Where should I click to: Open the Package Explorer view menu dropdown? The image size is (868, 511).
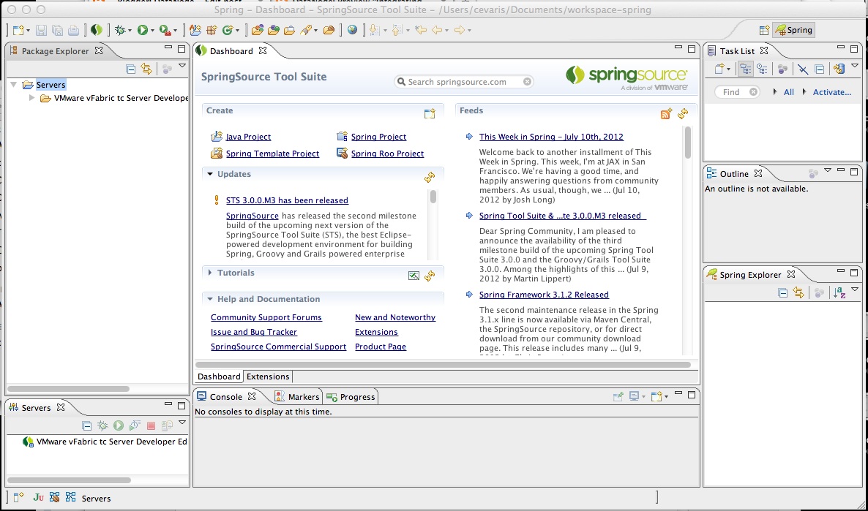182,67
